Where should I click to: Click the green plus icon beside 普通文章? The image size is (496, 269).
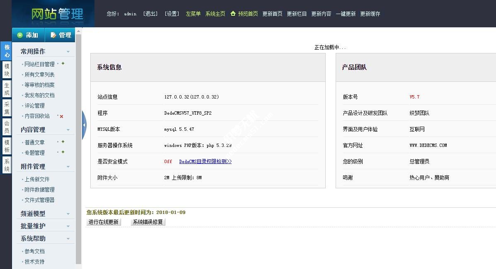pos(62,142)
